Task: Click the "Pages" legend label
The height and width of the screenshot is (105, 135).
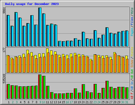Action: [x=132, y=32]
